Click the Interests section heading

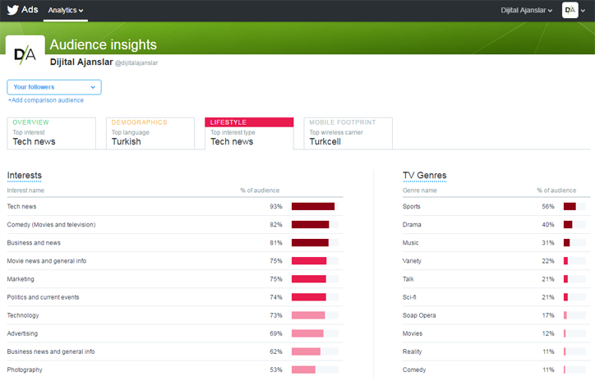tap(25, 175)
